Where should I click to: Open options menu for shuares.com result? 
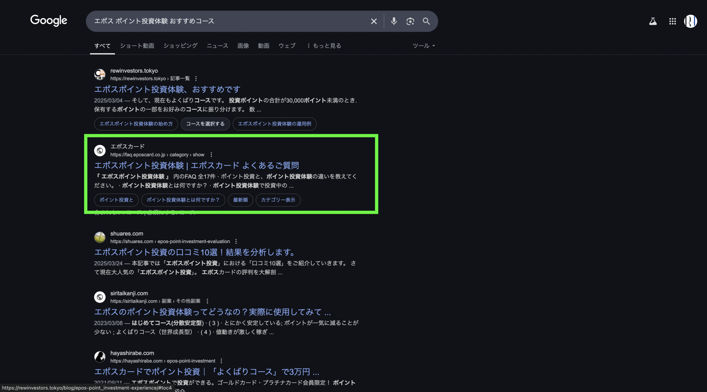coord(236,241)
